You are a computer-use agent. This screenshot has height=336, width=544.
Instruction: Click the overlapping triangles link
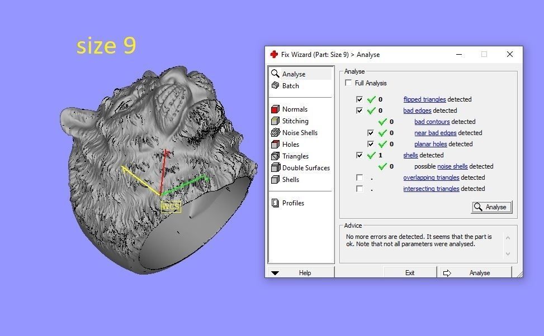click(x=431, y=177)
